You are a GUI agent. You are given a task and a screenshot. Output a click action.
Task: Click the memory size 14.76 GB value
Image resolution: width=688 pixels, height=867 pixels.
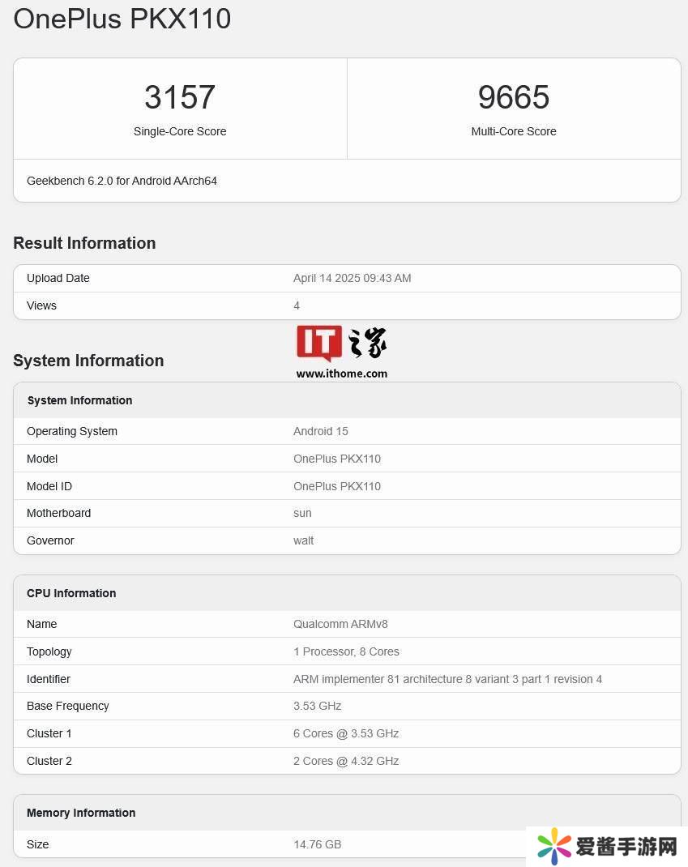(x=317, y=844)
